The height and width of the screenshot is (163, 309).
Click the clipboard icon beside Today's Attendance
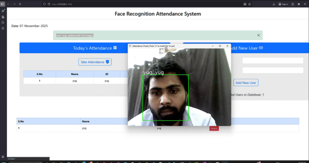[115, 48]
